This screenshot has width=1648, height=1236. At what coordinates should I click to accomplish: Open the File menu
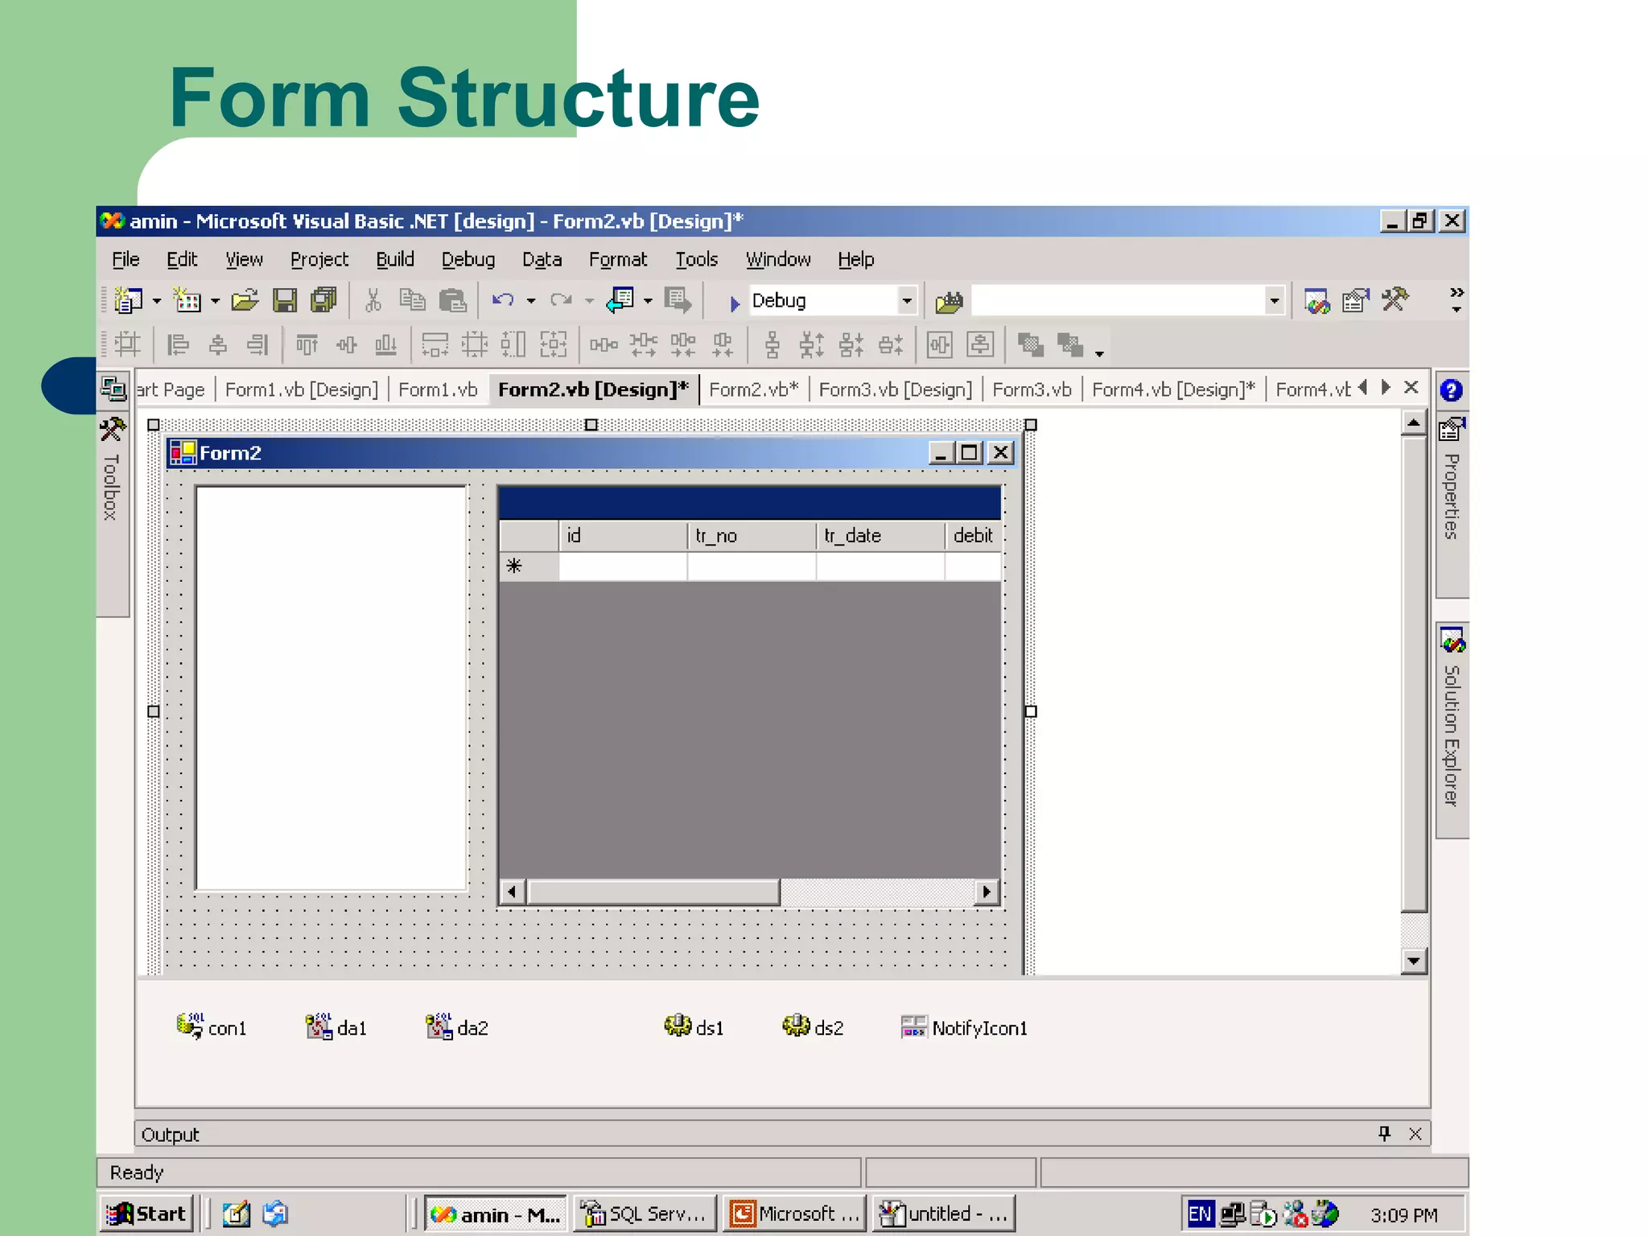coord(126,259)
